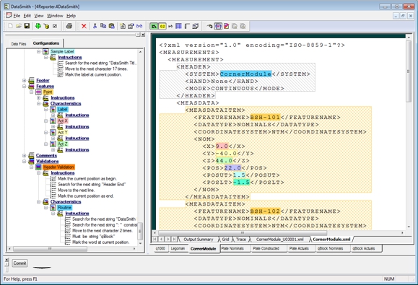418x285 pixels.
Task: Click the Footer link in the tree
Action: click(43, 80)
